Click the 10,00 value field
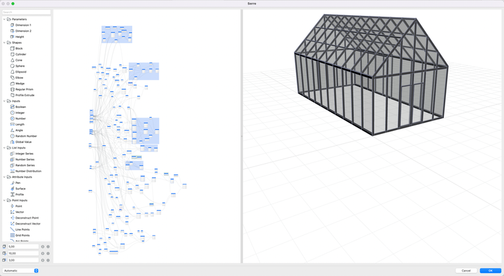This screenshot has height=276, width=504. point(23,253)
